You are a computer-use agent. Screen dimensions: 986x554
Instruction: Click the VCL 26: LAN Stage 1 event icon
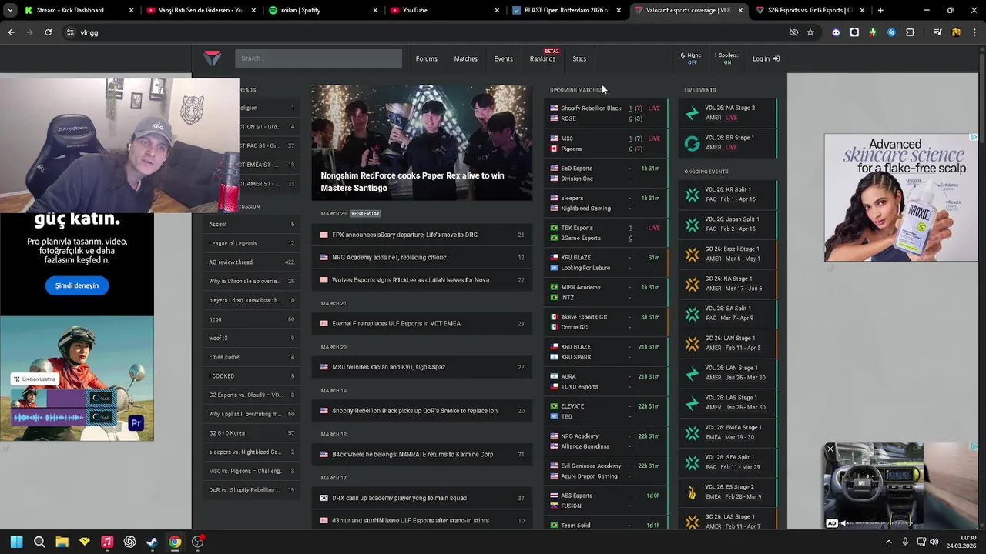coord(692,373)
